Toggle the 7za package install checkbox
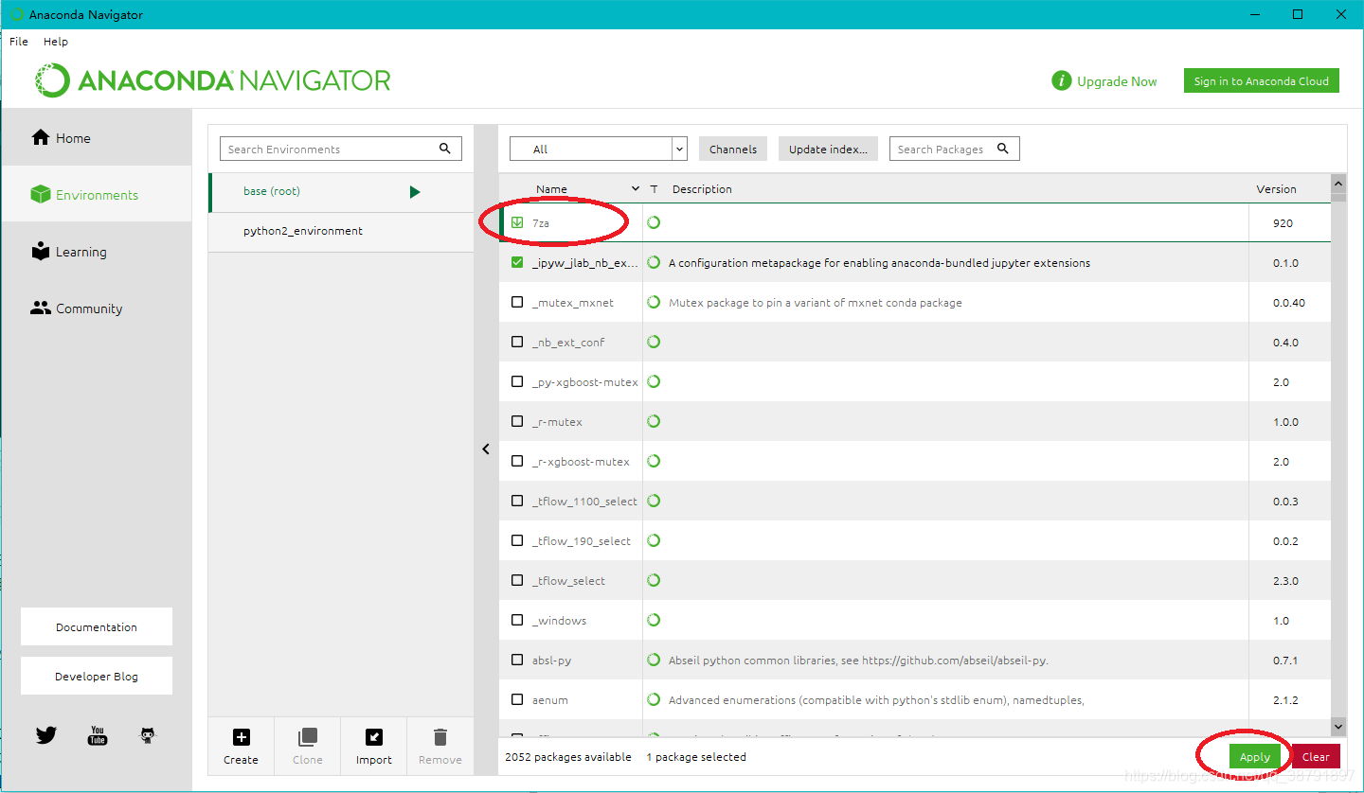The width and height of the screenshot is (1364, 793). coord(517,223)
